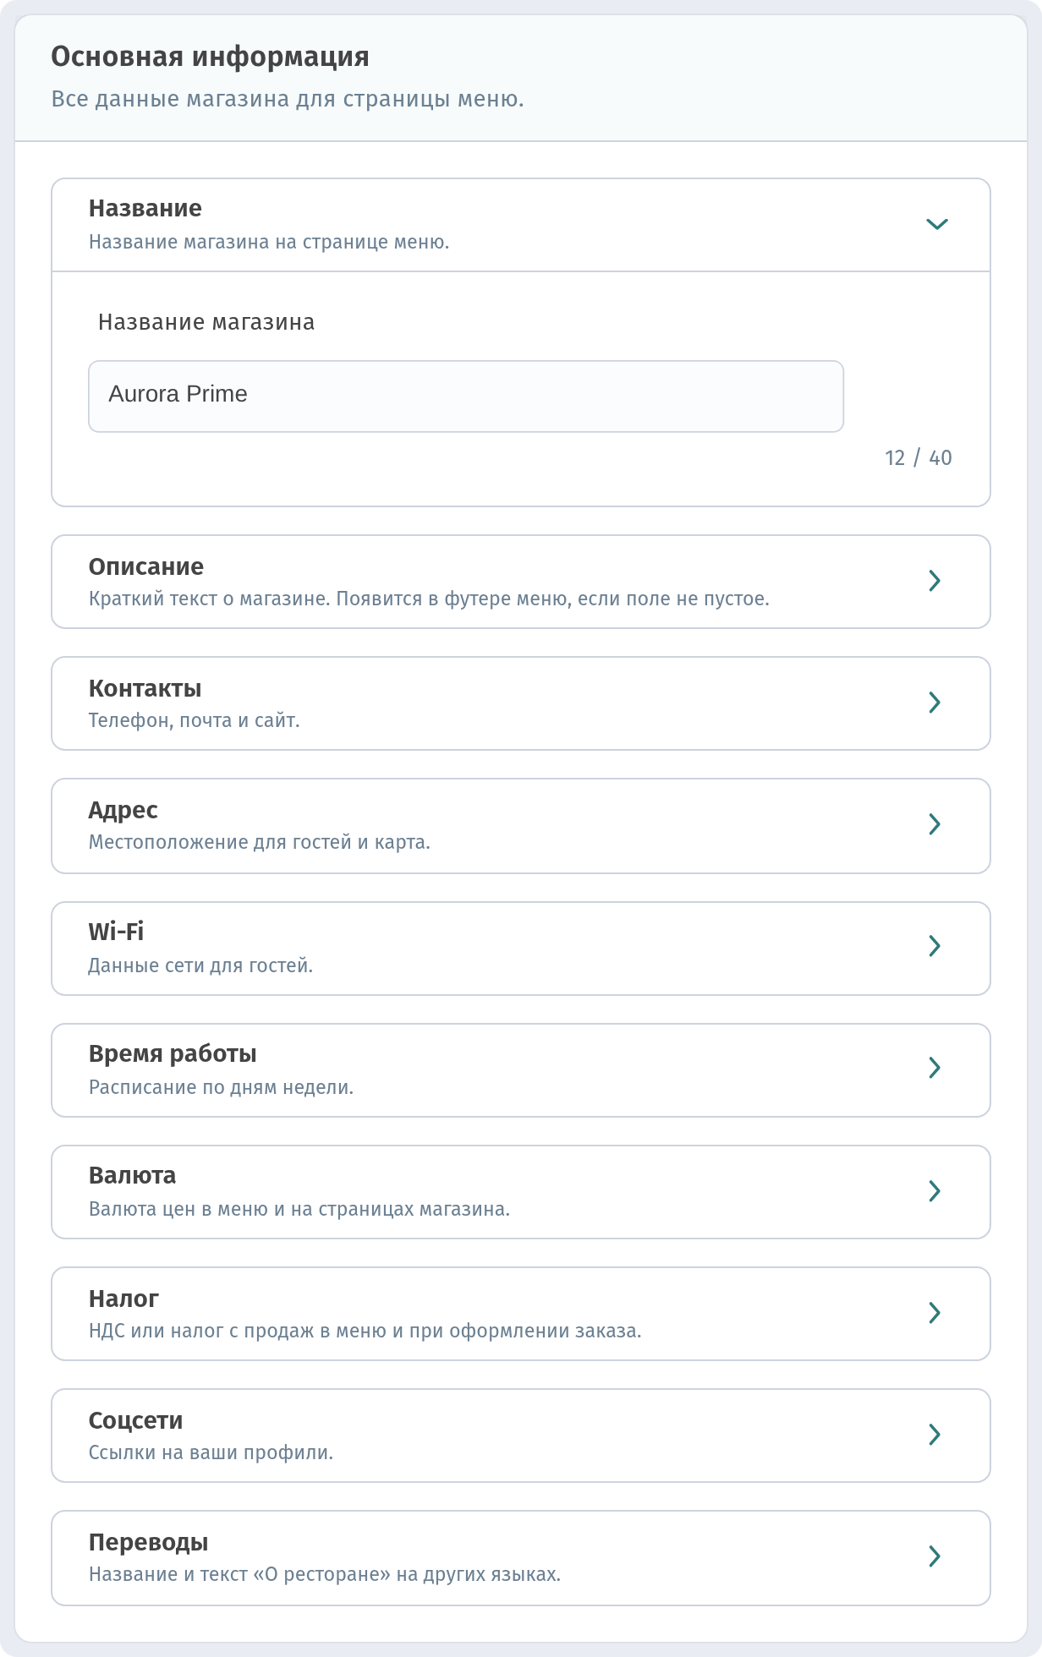1042x1657 pixels.
Task: Expand the Налог chevron icon
Action: pyautogui.click(x=935, y=1313)
